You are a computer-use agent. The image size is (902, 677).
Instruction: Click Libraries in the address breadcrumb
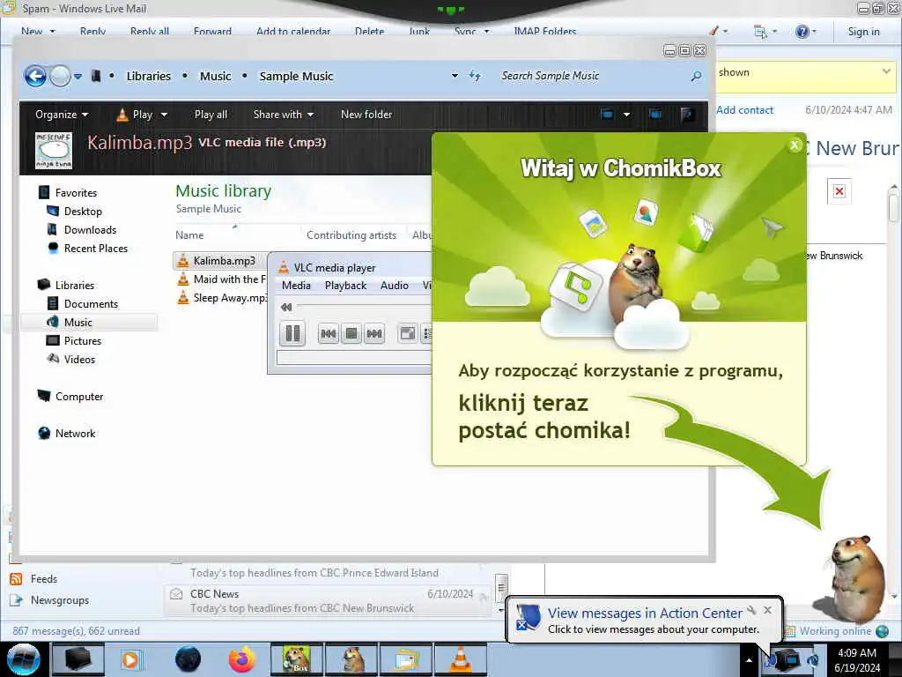pyautogui.click(x=148, y=76)
